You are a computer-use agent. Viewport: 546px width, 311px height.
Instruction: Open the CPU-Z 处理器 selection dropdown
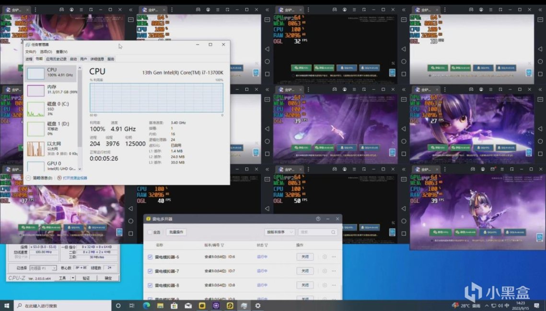click(43, 268)
